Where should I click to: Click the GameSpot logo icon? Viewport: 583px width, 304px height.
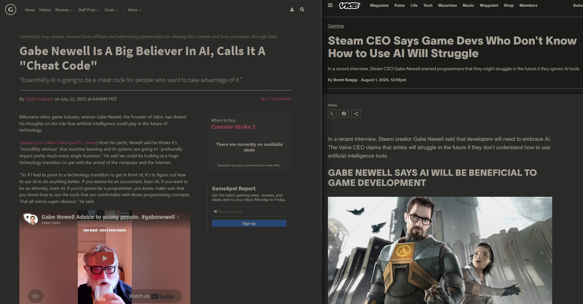click(x=11, y=10)
